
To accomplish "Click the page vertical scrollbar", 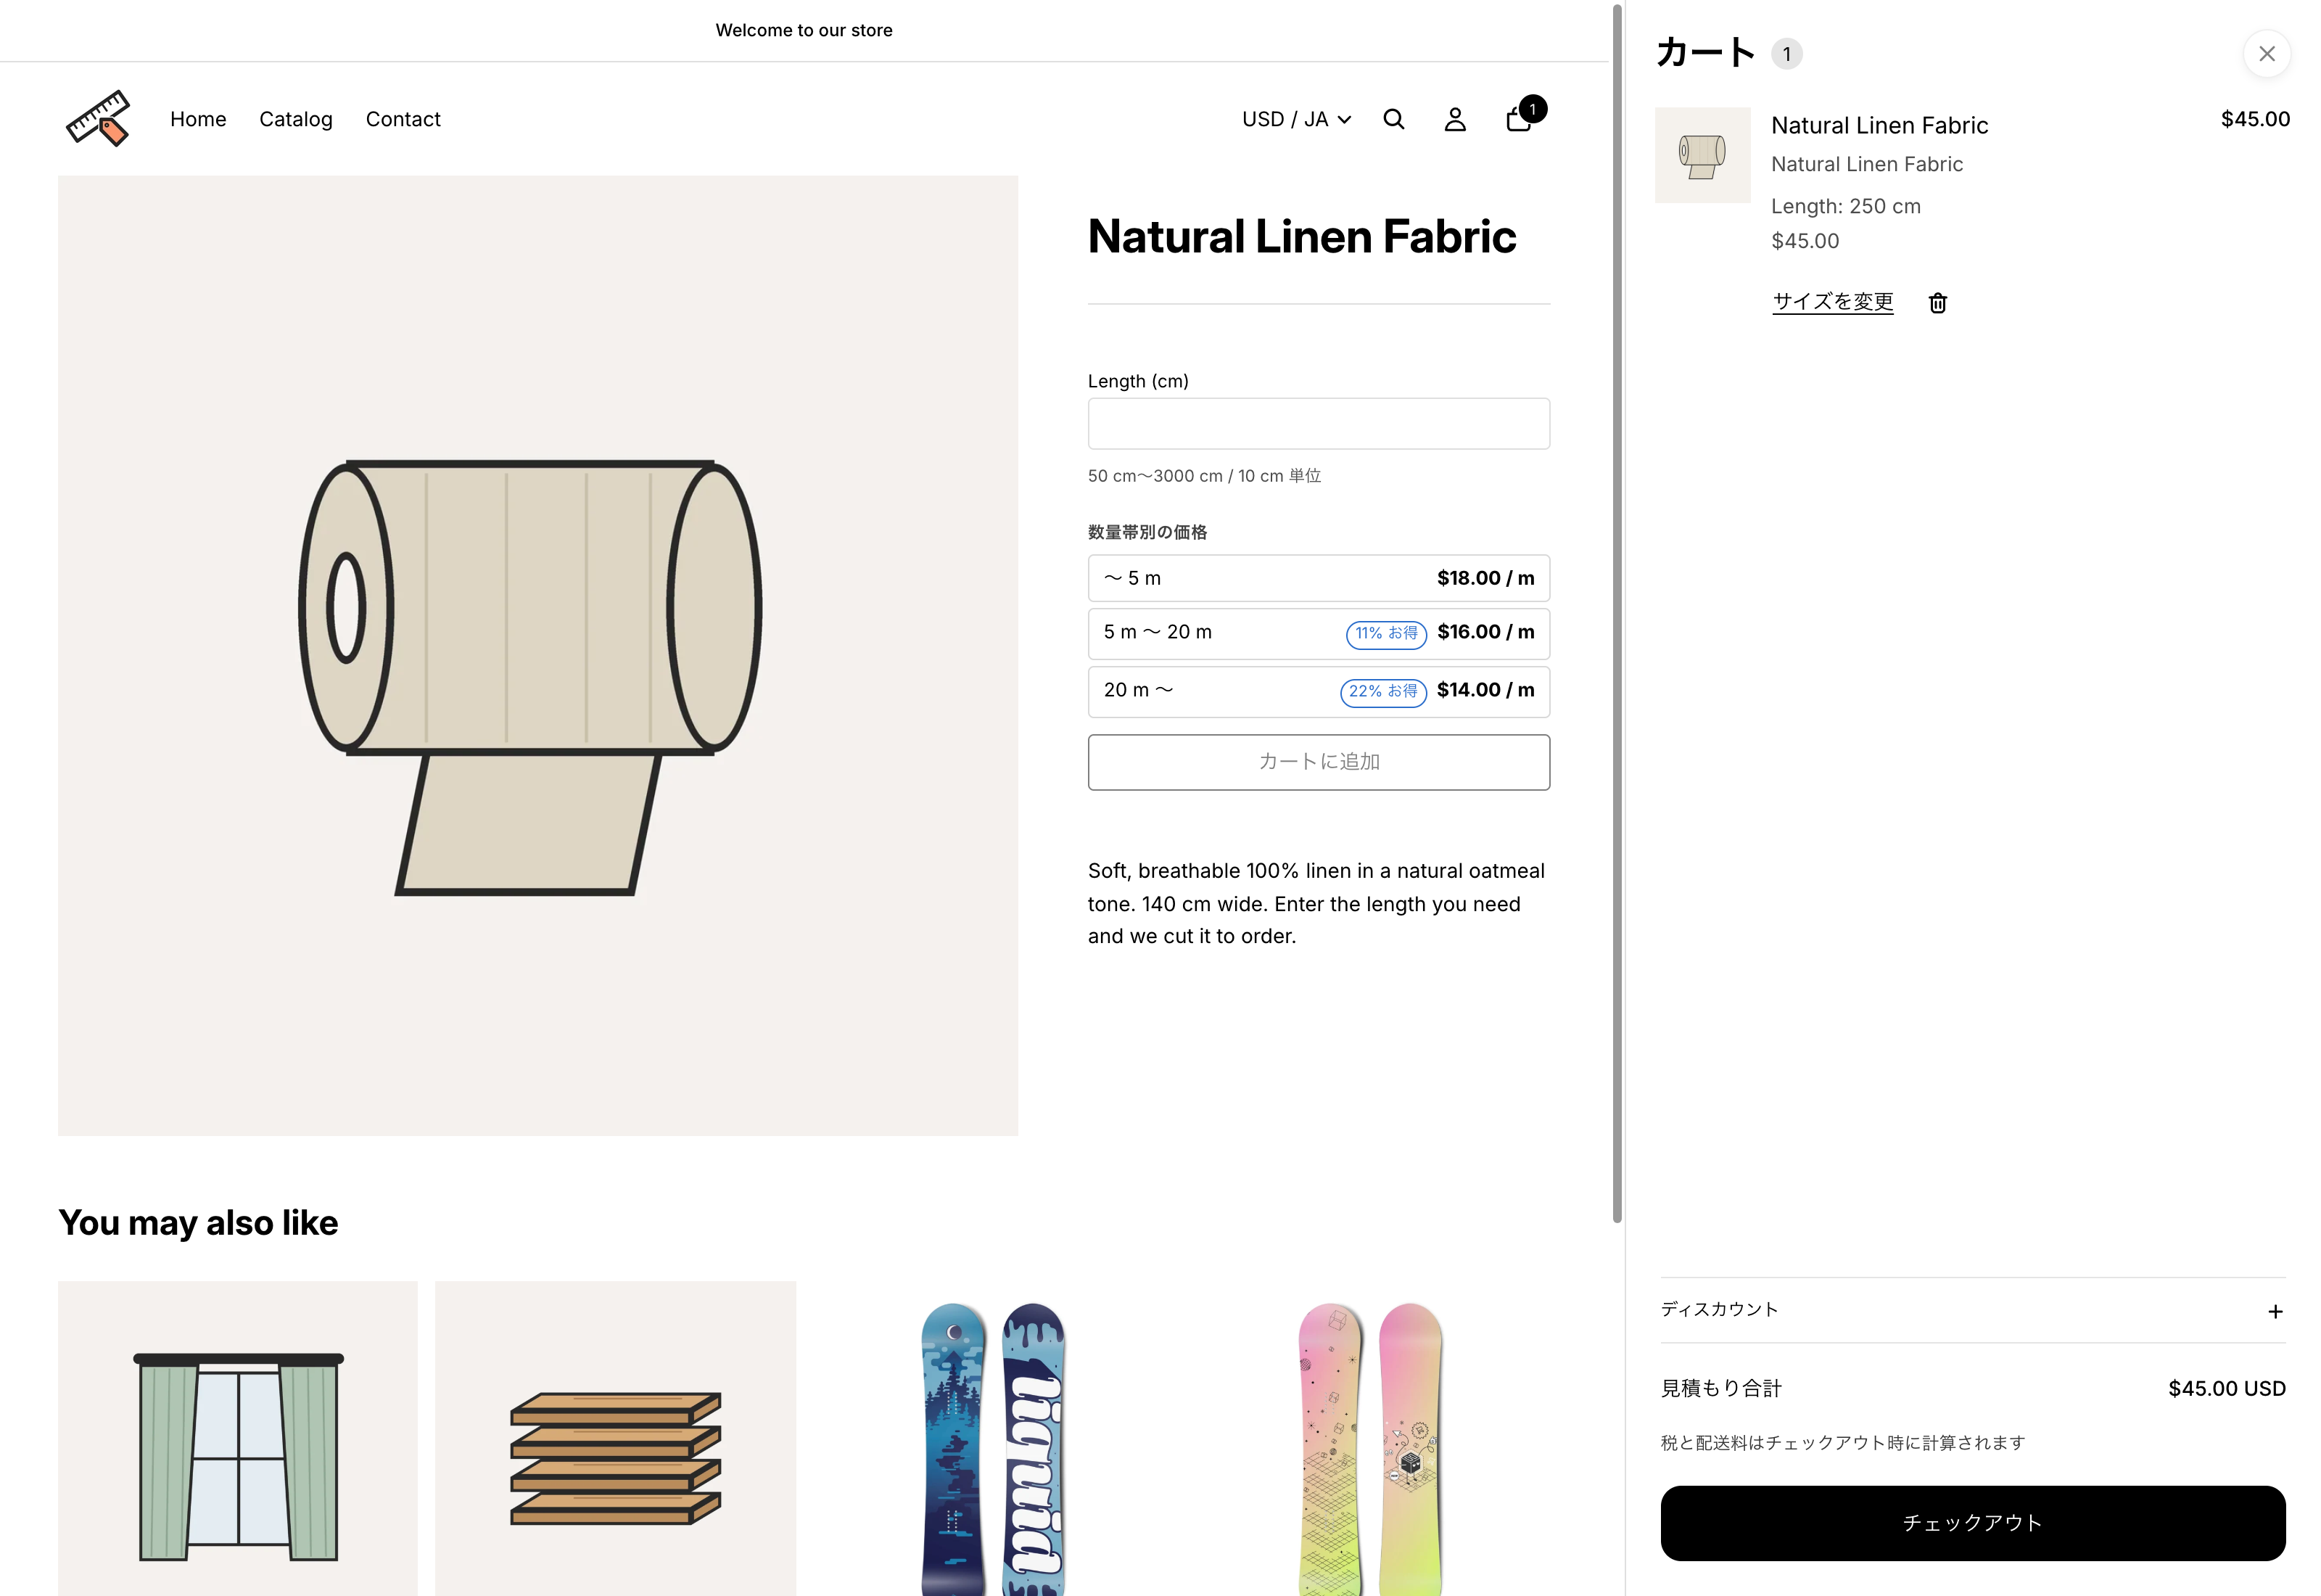I will click(1616, 613).
